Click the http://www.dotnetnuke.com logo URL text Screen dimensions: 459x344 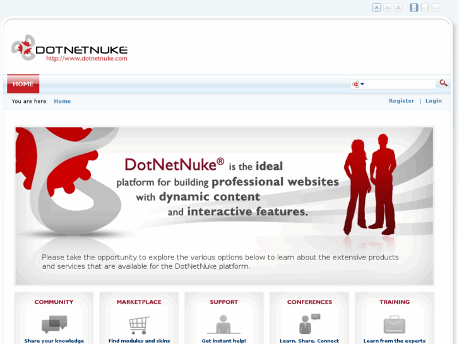coord(86,58)
